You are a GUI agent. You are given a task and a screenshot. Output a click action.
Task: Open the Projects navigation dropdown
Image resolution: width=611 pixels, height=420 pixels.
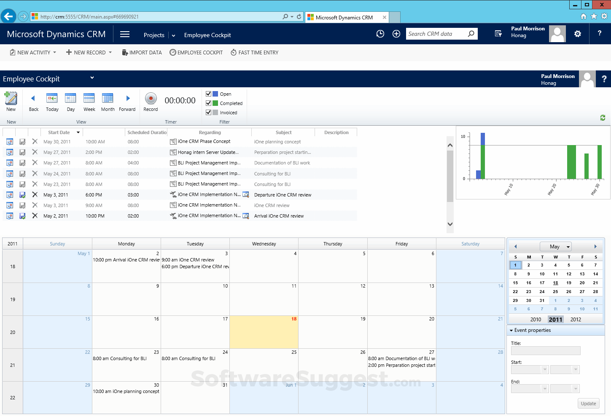[173, 35]
